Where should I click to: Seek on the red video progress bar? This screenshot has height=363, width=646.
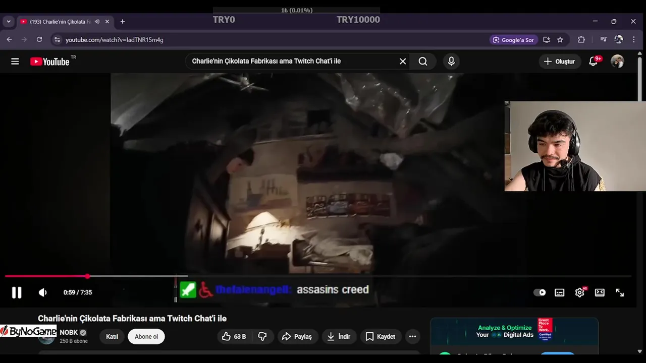318,276
